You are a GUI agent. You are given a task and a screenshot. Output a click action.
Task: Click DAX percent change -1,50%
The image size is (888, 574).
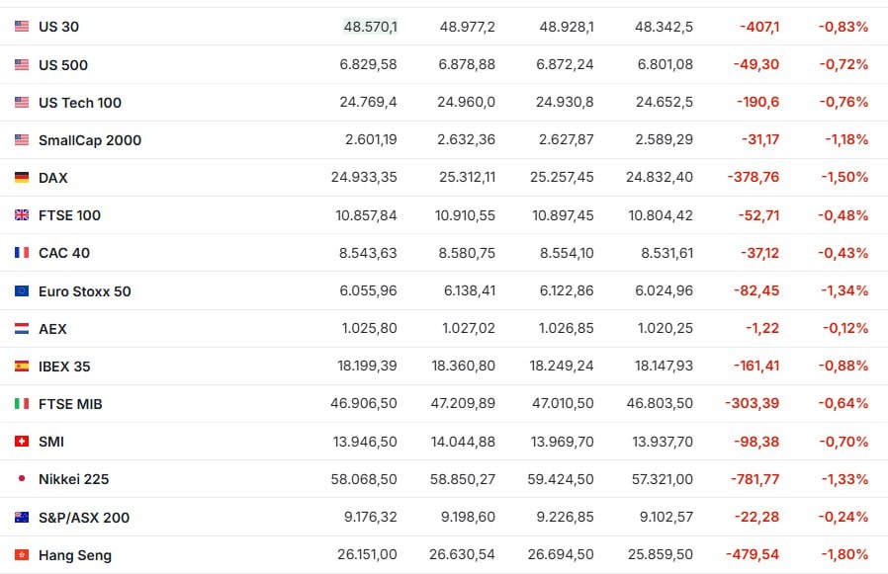844,178
